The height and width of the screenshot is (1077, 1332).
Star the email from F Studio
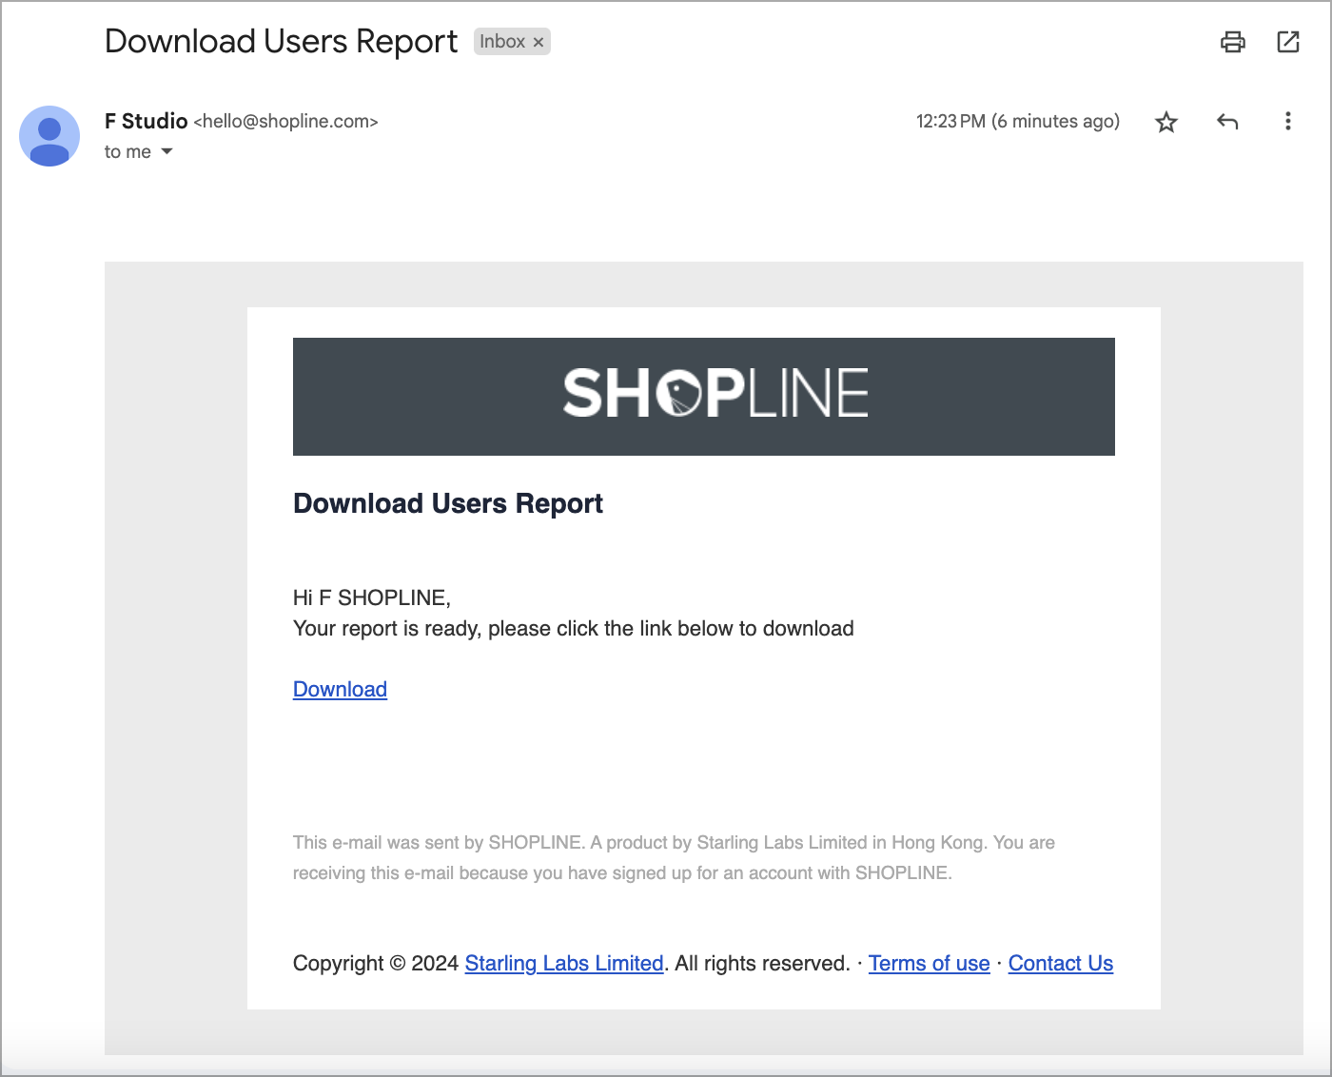coord(1166,122)
